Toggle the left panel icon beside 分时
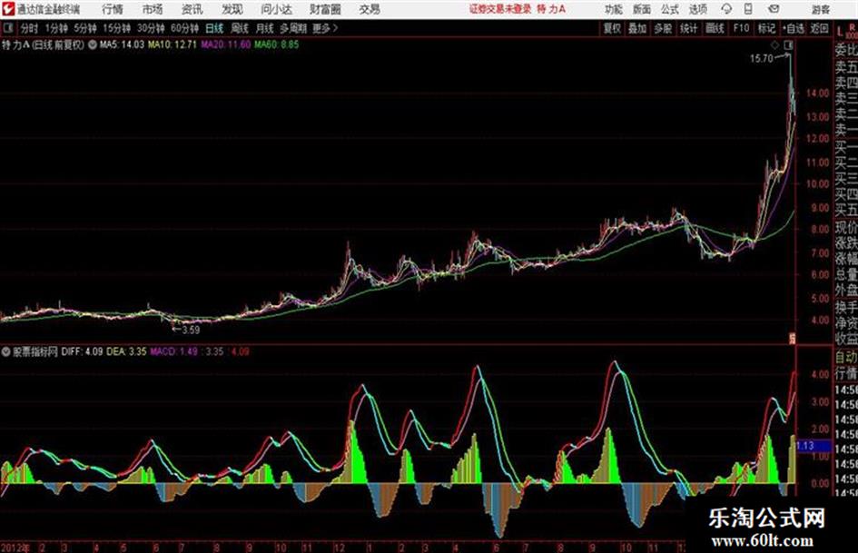 click(x=8, y=28)
